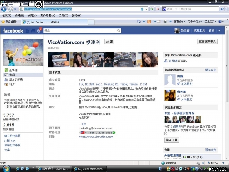Click the red Stop loading icon

point(157,9)
